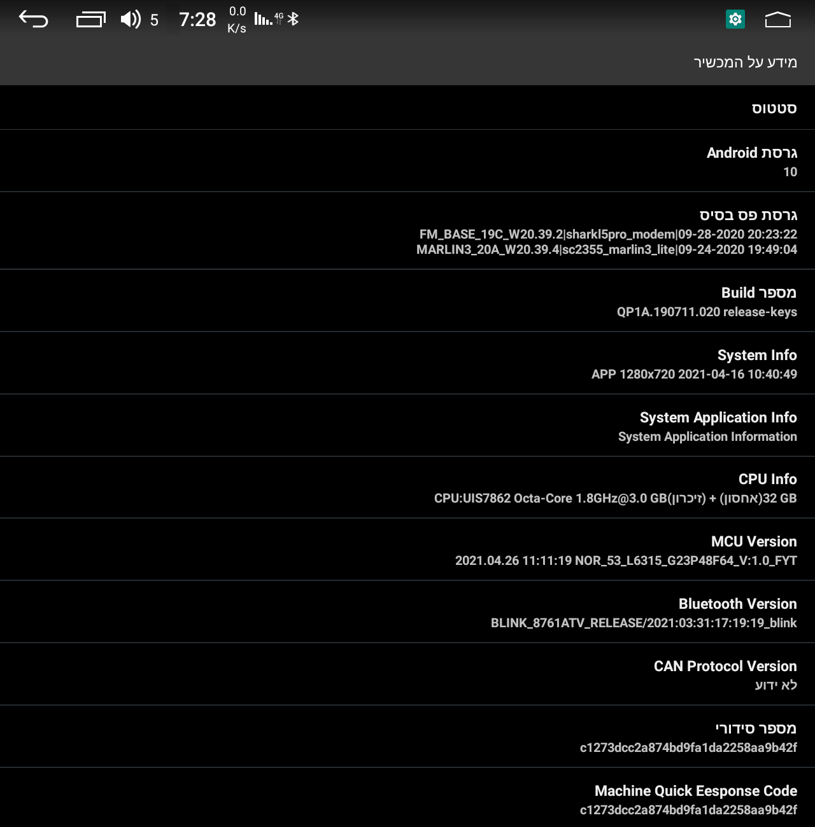The height and width of the screenshot is (827, 815).
Task: Tap the Android version value 10
Action: 790,172
